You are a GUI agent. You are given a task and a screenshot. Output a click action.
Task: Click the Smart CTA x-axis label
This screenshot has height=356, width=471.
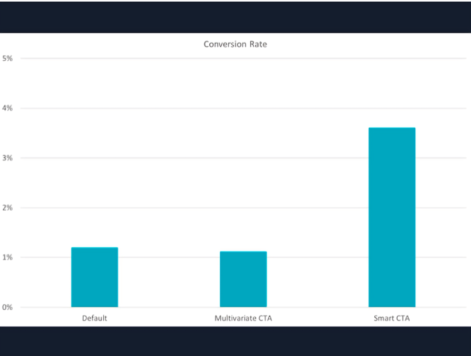(392, 318)
